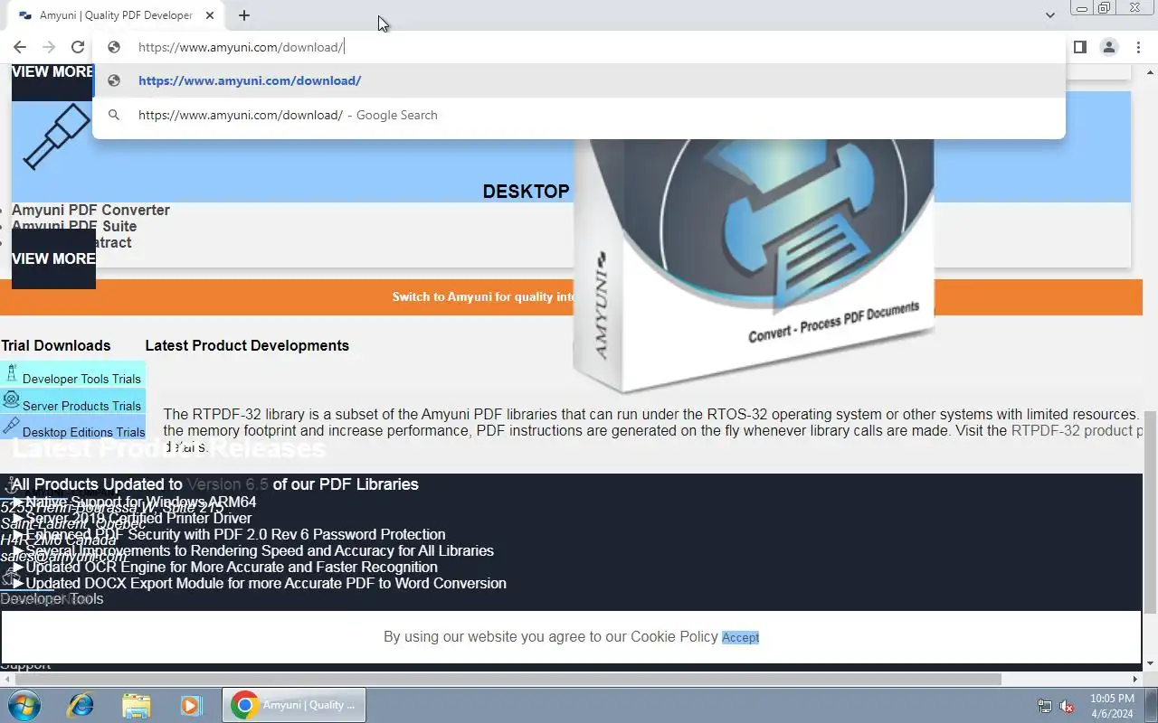Open Windows Explorer from the taskbar
Screen dimensions: 1158x723
(x=136, y=705)
